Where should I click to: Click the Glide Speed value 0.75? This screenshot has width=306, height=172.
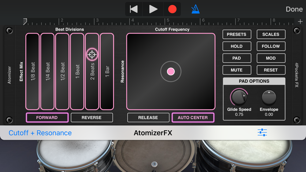point(239,115)
